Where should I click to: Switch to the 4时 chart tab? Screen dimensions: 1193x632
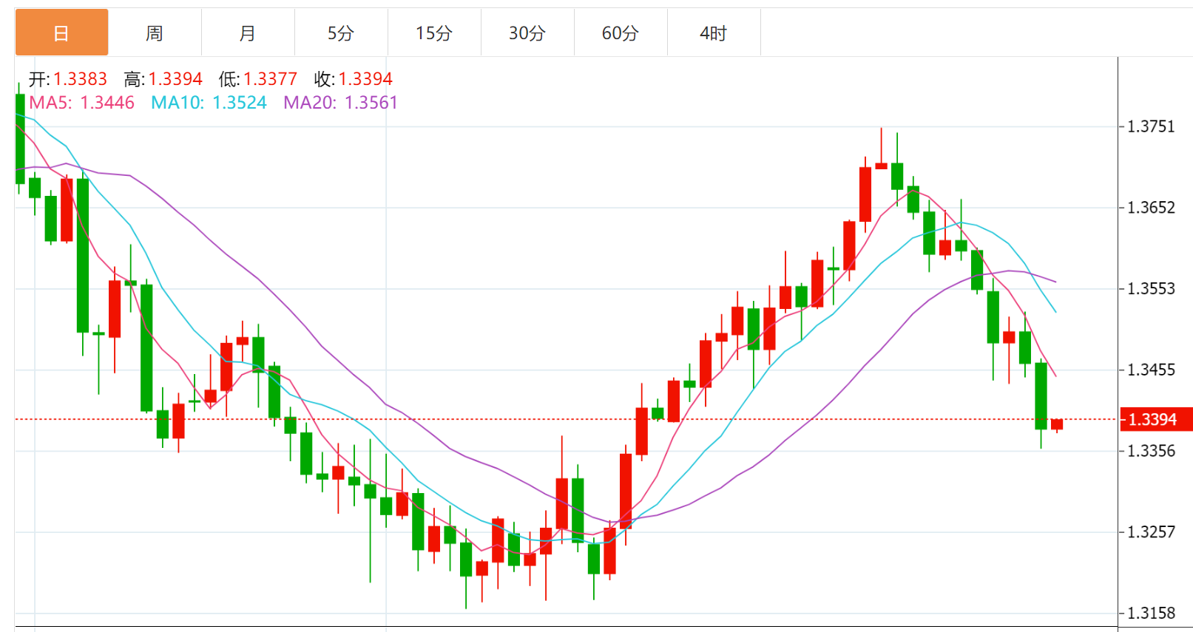point(714,33)
